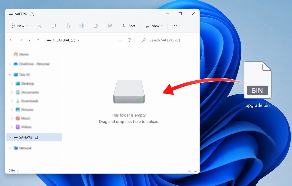This screenshot has width=292, height=186.
Task: Open Documents folder in sidebar
Action: tap(27, 92)
